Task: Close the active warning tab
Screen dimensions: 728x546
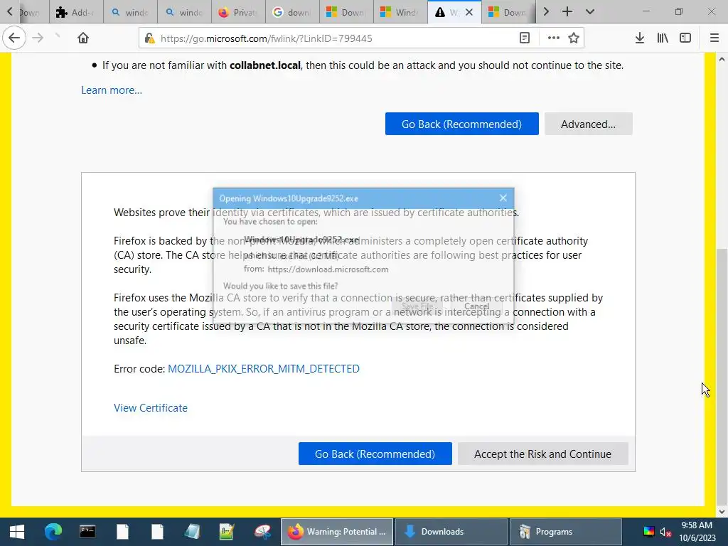Action: click(469, 12)
